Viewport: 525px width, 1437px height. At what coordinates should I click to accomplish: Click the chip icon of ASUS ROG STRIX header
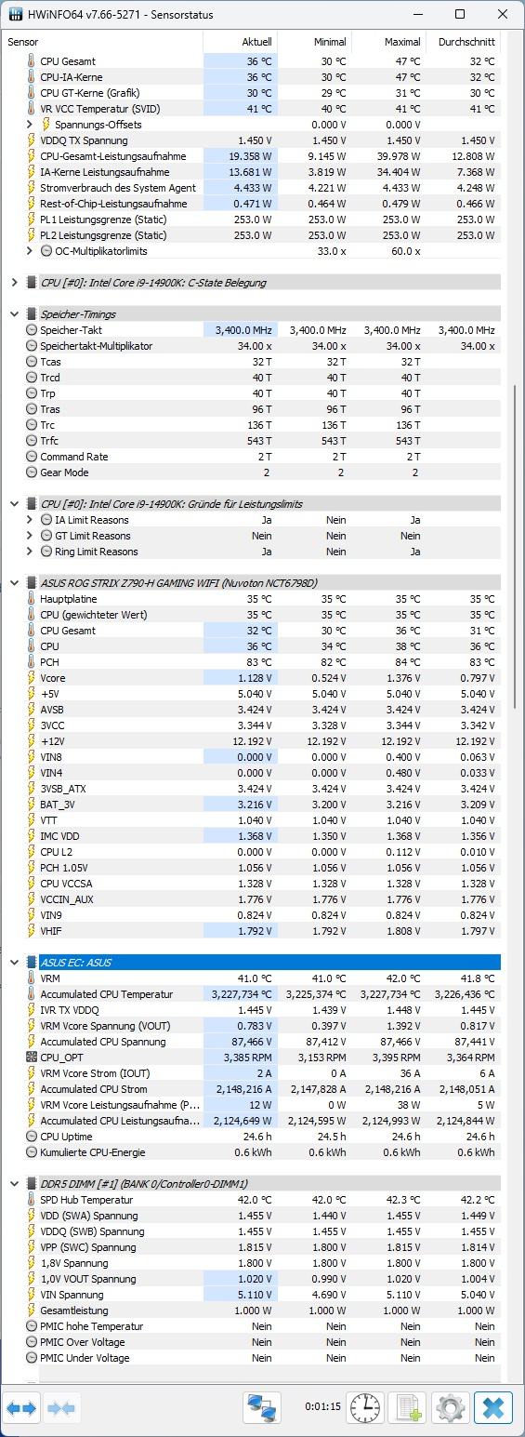pos(32,583)
